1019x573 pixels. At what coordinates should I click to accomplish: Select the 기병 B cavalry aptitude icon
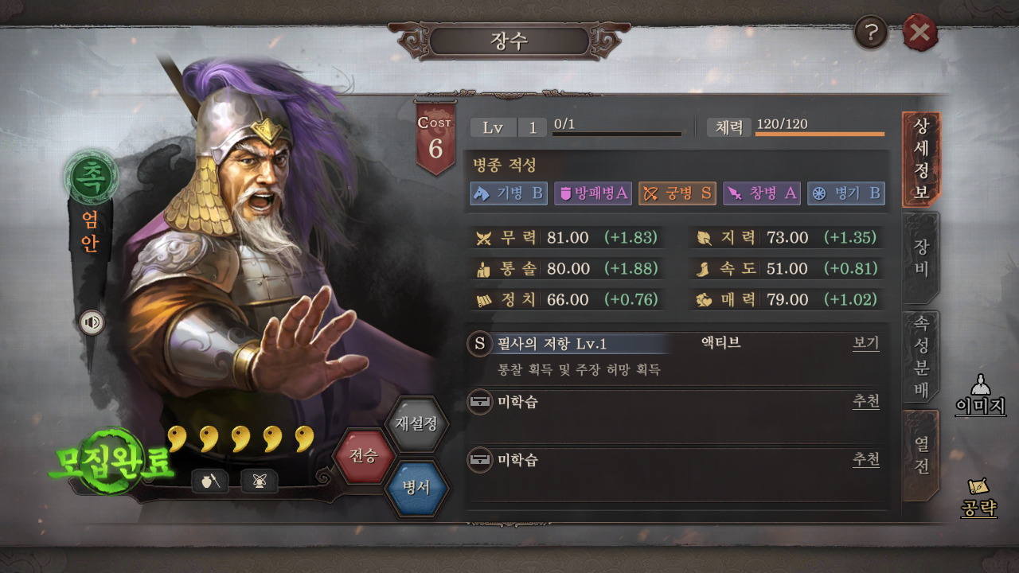point(508,193)
